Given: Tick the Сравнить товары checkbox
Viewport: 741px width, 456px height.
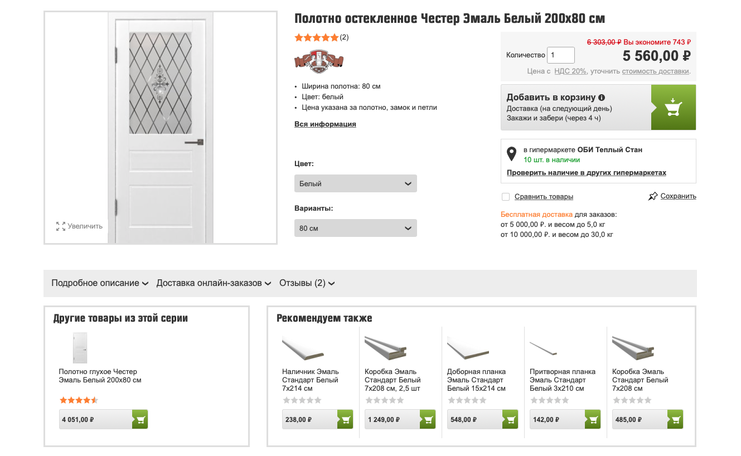Looking at the screenshot, I should click(x=506, y=197).
